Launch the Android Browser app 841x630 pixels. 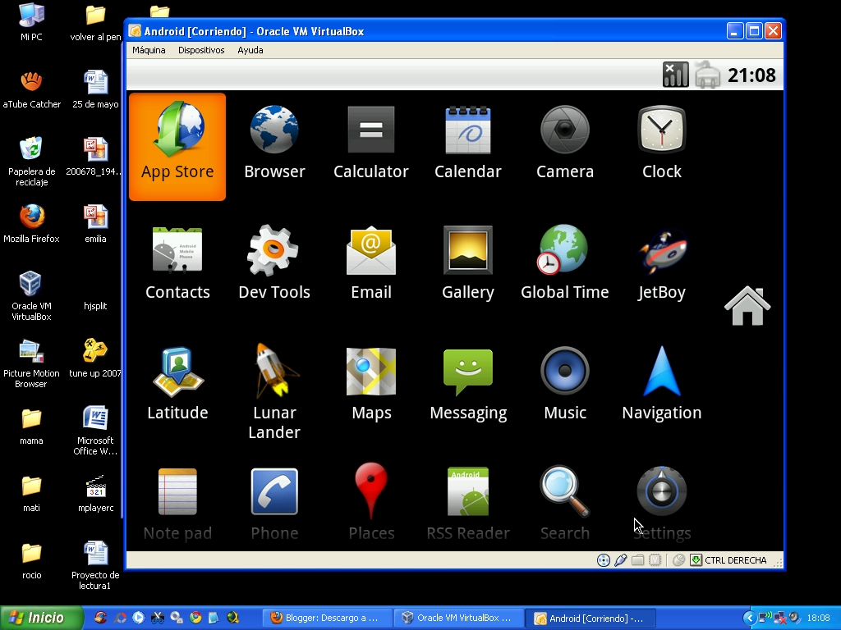274,142
